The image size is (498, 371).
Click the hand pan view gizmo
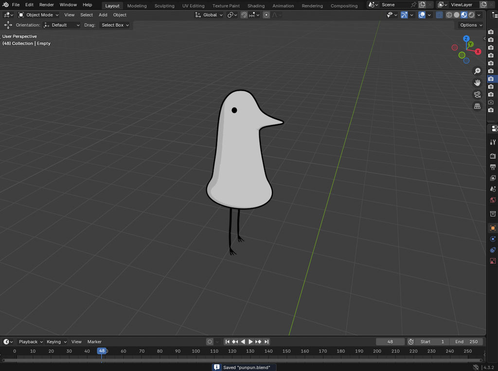pos(477,83)
